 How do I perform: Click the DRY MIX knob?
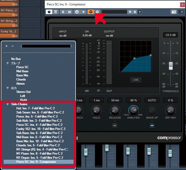coord(170,110)
